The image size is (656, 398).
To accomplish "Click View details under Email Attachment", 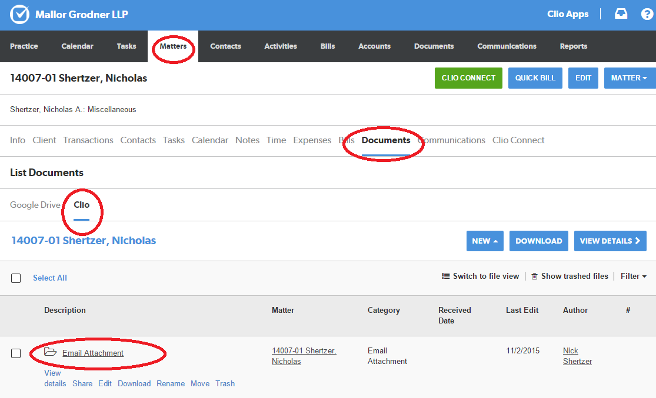I will click(x=55, y=379).
